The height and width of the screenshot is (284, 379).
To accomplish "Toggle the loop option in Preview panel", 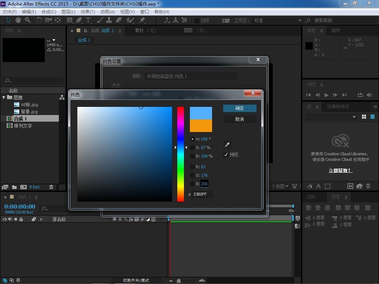I will point(360,95).
